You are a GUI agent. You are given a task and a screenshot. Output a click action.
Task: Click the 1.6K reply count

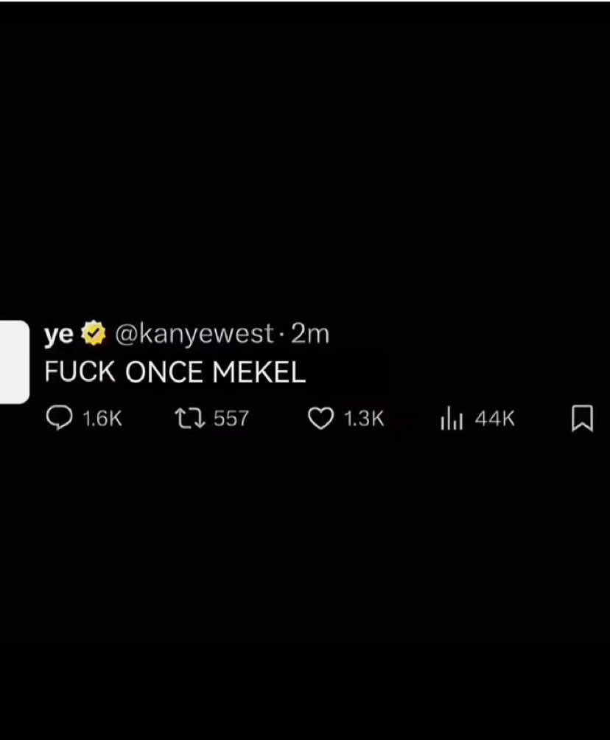pyautogui.click(x=102, y=418)
